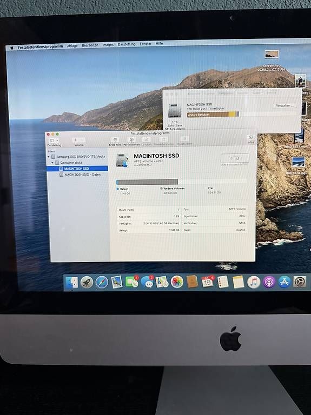Open Launchpad from the Dock
The width and height of the screenshot is (311, 415).
point(87,283)
